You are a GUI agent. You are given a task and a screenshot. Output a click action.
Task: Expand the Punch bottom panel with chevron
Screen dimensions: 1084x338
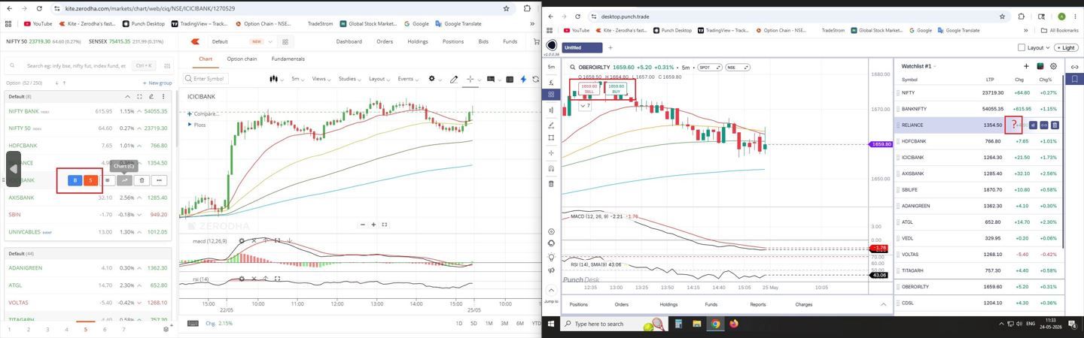pos(883,304)
